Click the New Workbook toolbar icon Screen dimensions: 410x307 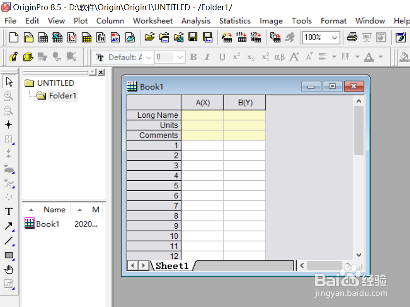(43, 37)
